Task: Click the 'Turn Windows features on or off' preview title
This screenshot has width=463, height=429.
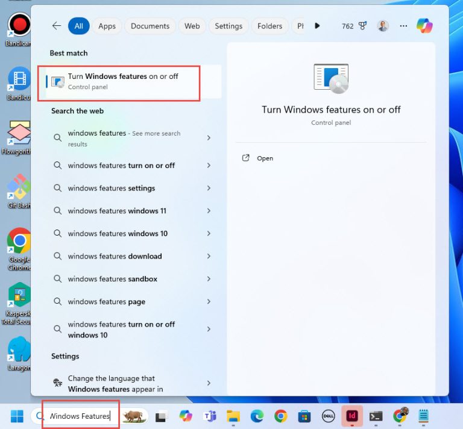Action: tap(331, 110)
